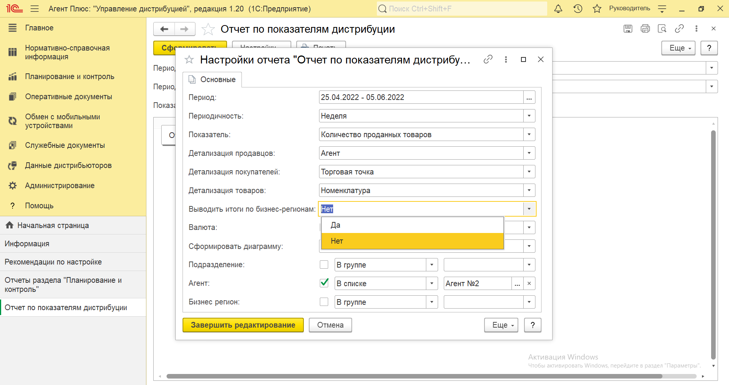Go back with left arrow button
This screenshot has height=385, width=729.
(164, 29)
